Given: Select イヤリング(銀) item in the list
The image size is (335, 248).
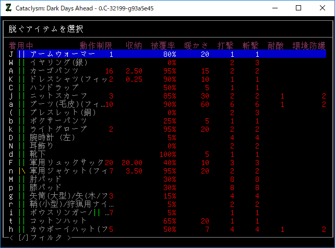Looking at the screenshot, I should (58, 63).
